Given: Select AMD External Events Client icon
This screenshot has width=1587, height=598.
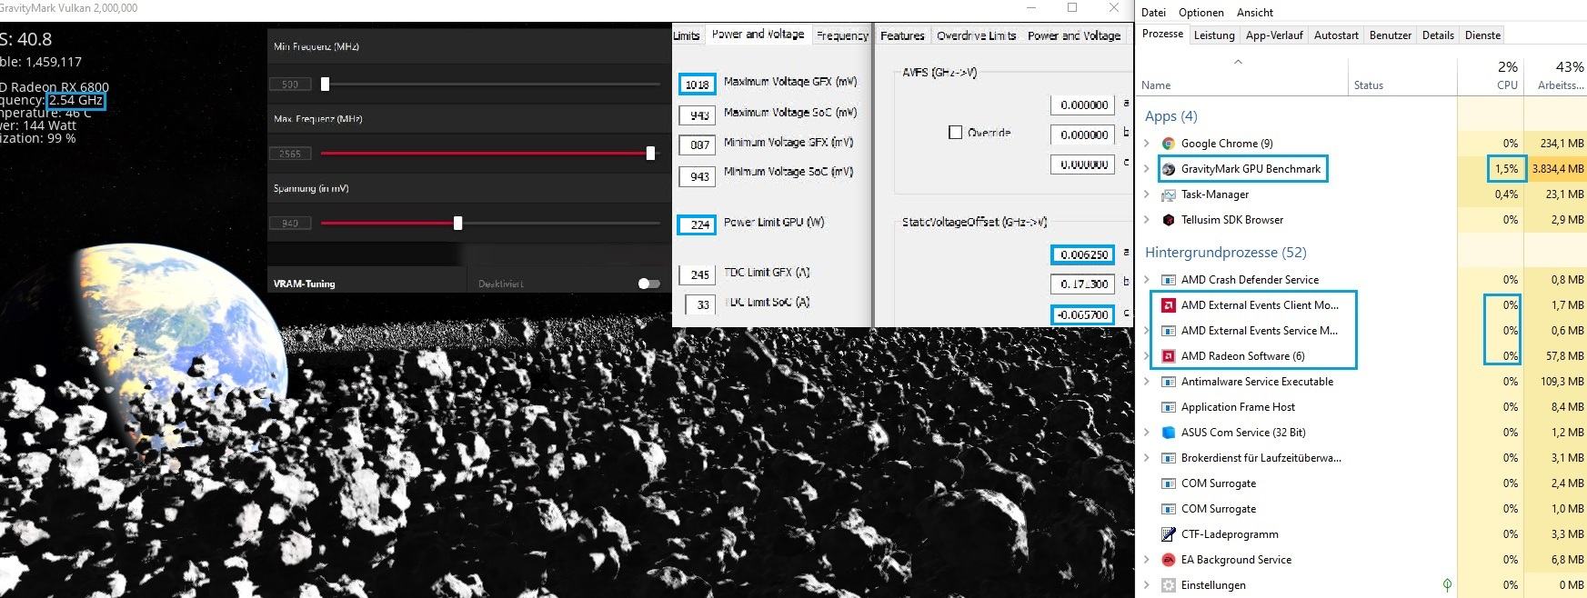Looking at the screenshot, I should 1169,305.
